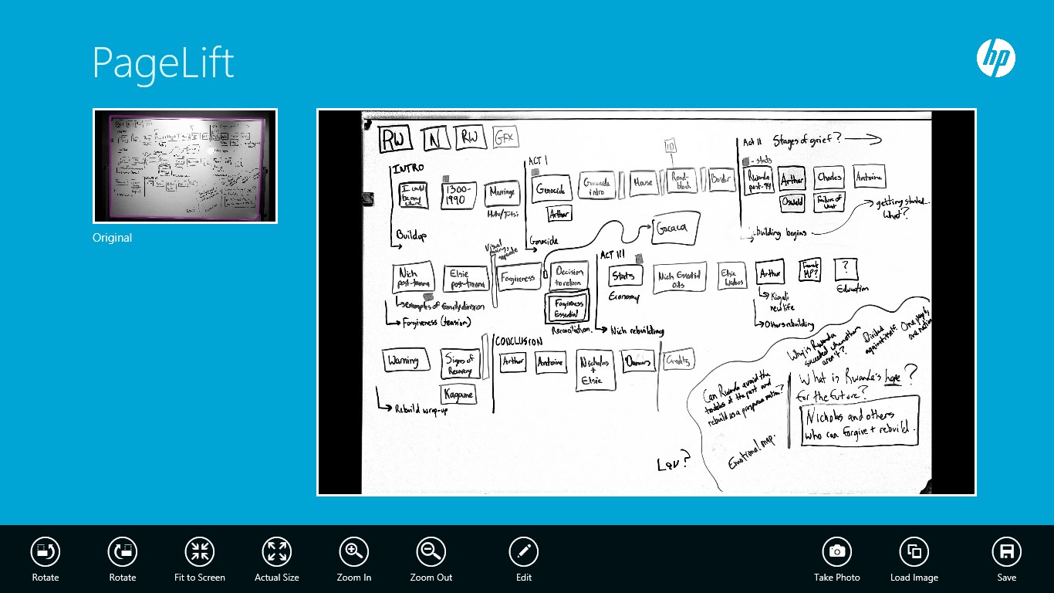This screenshot has height=593, width=1054.
Task: Take Photo with the camera icon
Action: coord(836,551)
